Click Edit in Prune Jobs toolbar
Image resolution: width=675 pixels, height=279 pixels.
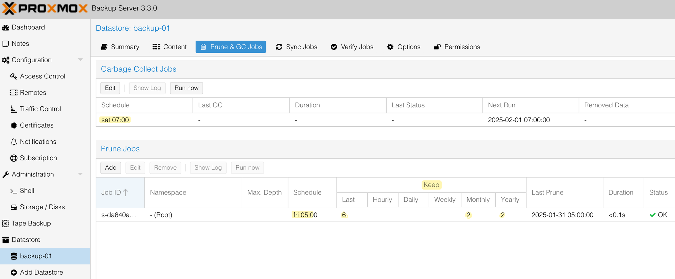click(135, 168)
